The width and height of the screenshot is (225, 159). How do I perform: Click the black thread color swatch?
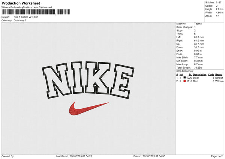tap(184, 78)
